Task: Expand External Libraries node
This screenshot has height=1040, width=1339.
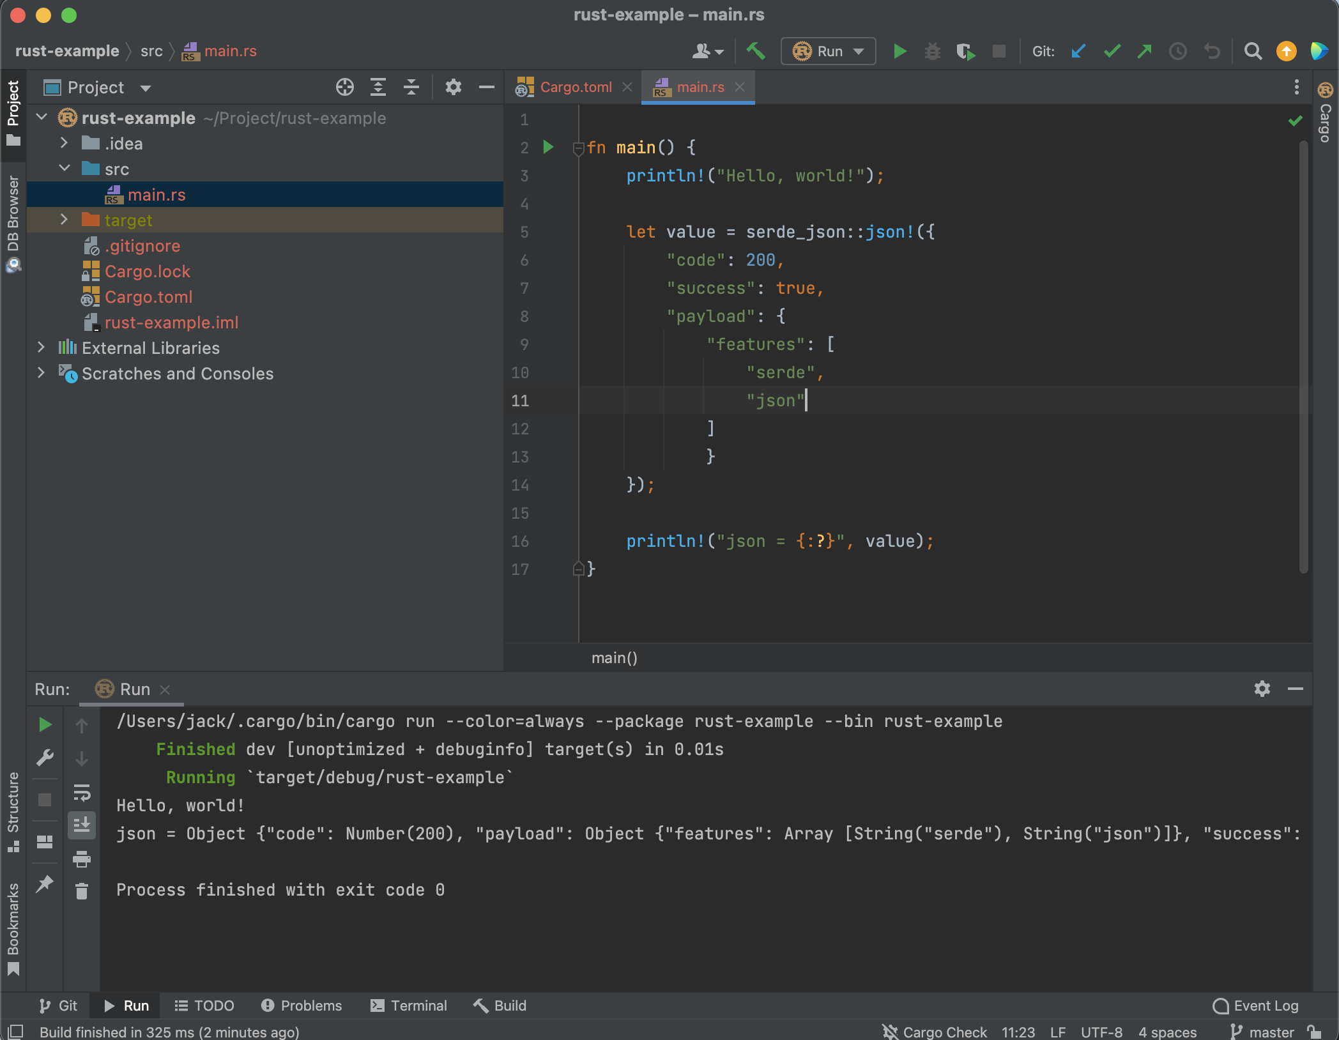Action: point(42,348)
